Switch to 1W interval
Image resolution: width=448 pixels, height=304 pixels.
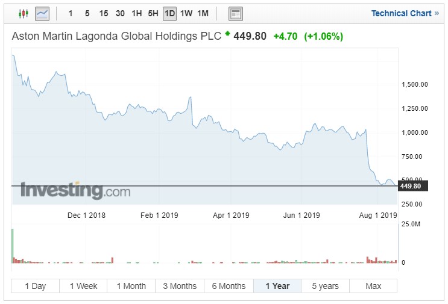(x=186, y=13)
